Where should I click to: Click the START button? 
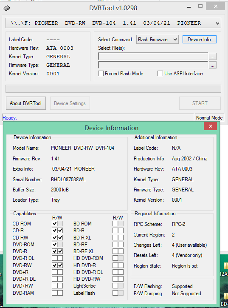click(200, 103)
